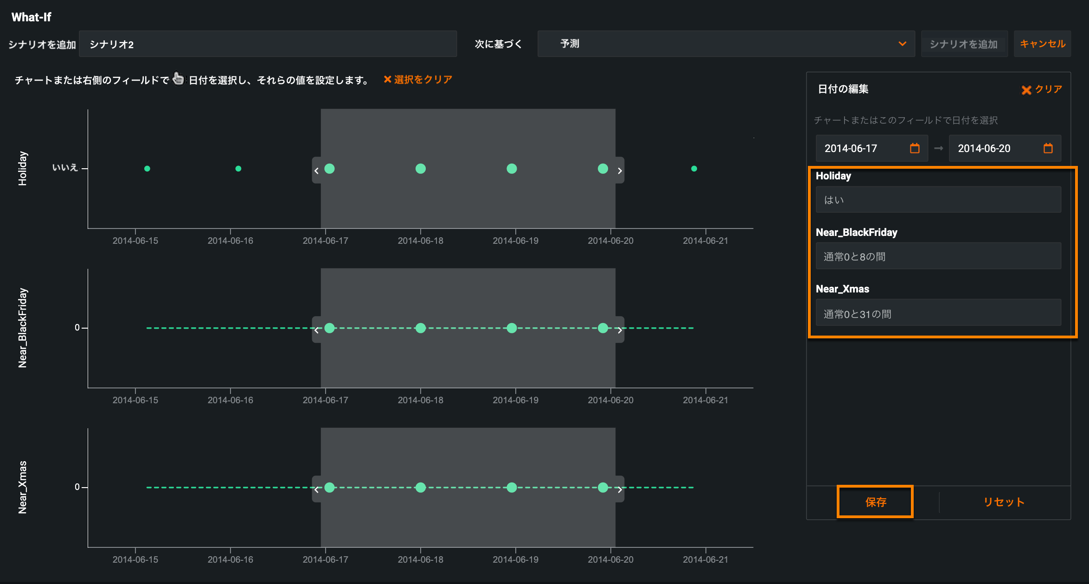Screen dimensions: 1089x584
Task: Select the 2014-06-18 point on Holiday chart
Action: click(x=420, y=169)
